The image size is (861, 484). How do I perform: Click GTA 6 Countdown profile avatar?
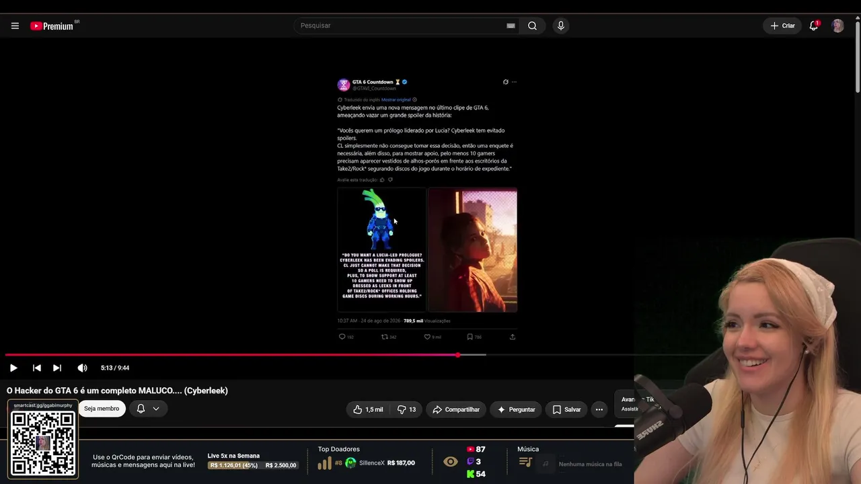click(x=344, y=85)
